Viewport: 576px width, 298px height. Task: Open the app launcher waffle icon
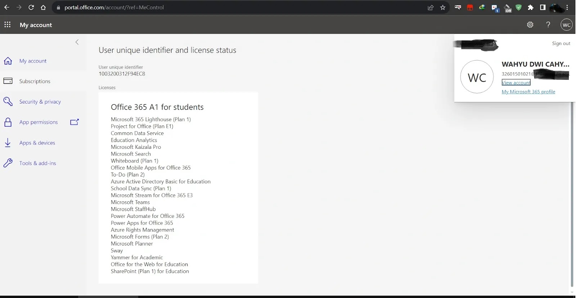[x=7, y=25]
